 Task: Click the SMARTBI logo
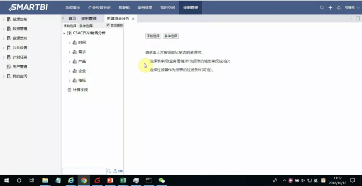coord(28,7)
